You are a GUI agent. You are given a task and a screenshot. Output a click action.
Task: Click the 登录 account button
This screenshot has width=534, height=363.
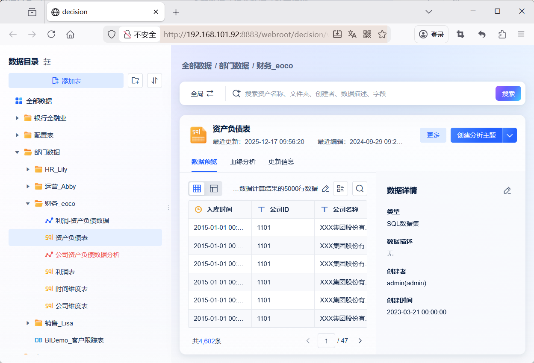pyautogui.click(x=431, y=34)
